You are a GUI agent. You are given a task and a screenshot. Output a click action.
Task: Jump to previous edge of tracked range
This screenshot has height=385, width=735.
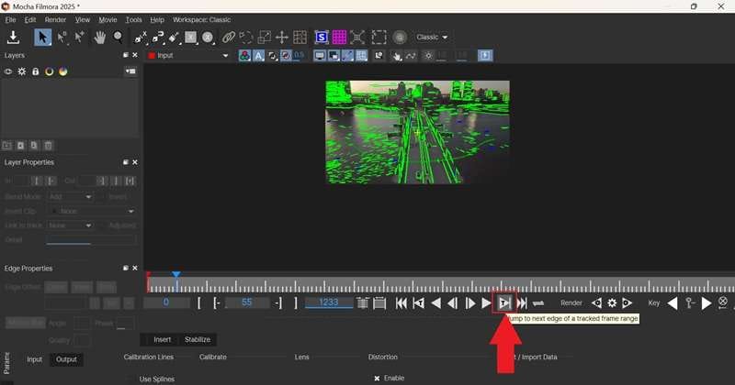[x=419, y=303]
